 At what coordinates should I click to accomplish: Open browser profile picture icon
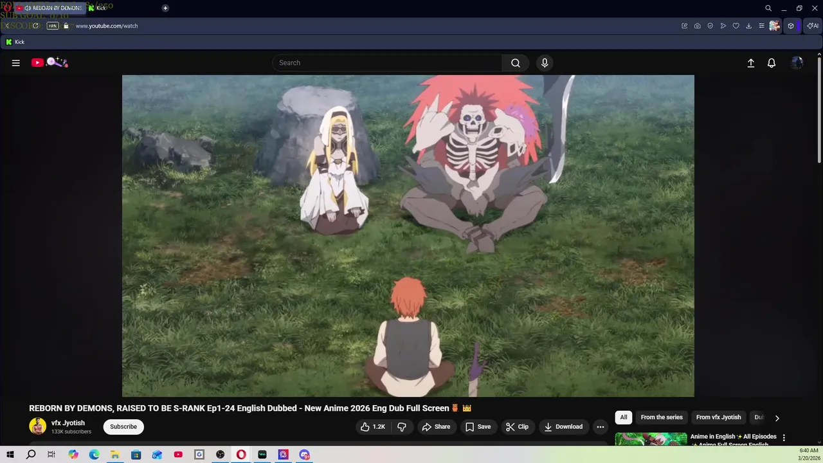coord(775,26)
